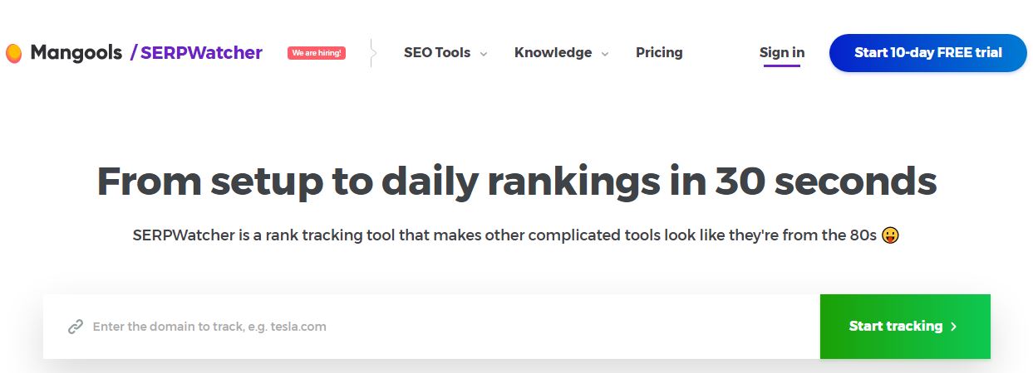1033x373 pixels.
Task: Expand the SEO Tools dropdown arrow
Action: point(483,54)
